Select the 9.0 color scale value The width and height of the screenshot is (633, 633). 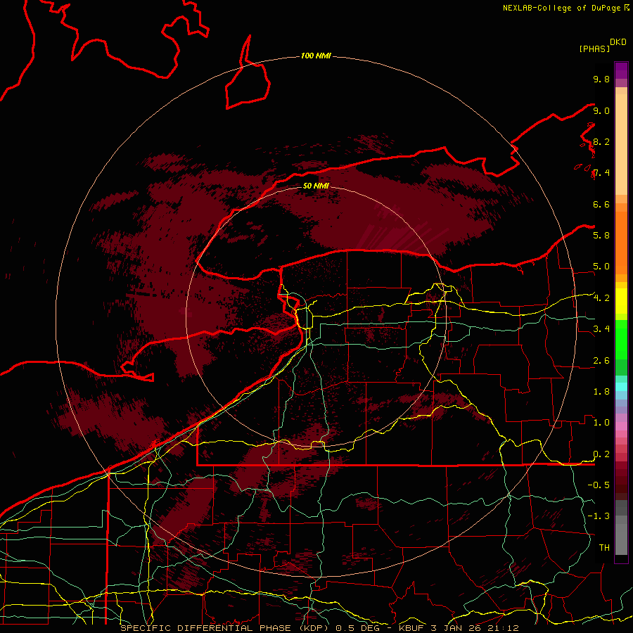[x=601, y=110]
